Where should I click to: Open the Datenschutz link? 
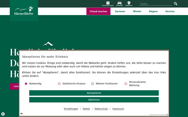pyautogui.click(x=101, y=109)
